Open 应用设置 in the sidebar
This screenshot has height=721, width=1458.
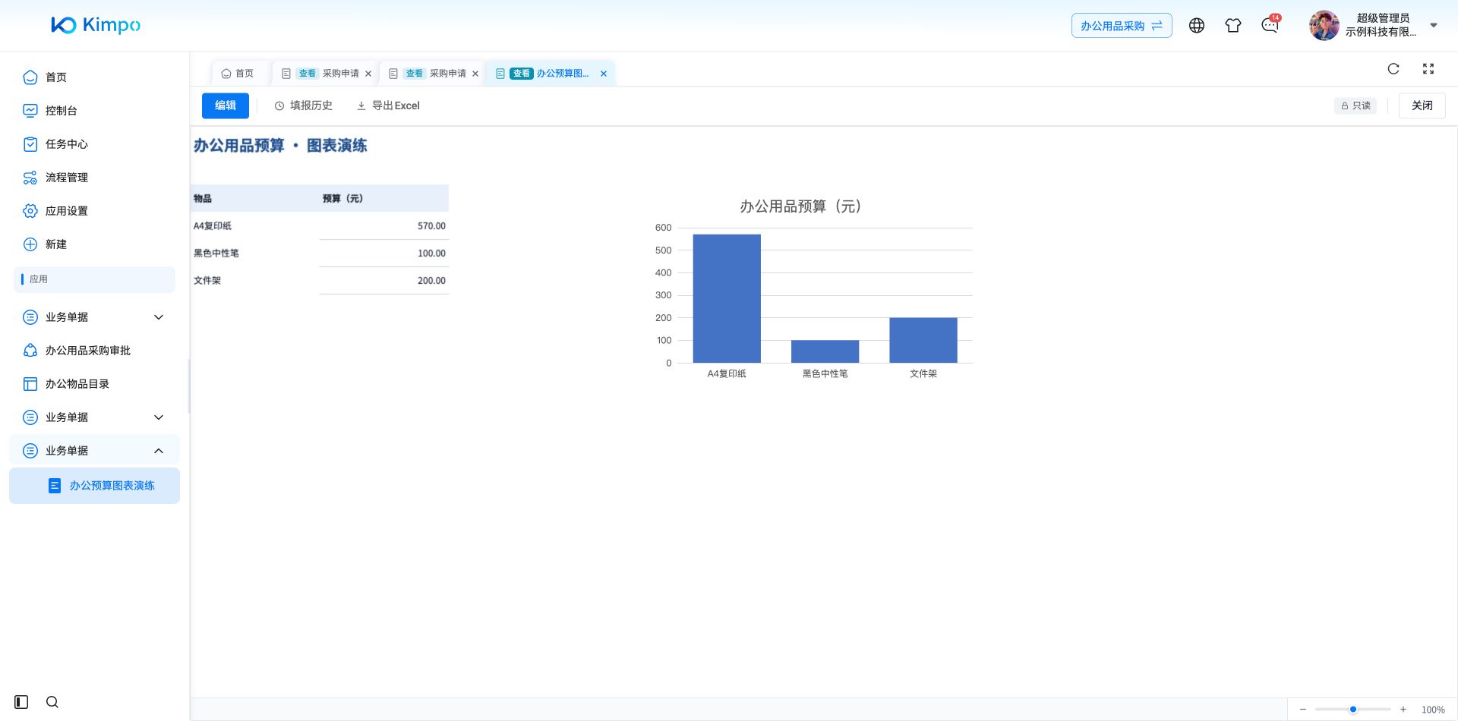coord(66,211)
